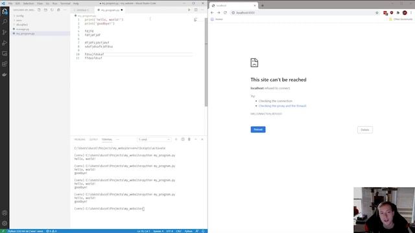Image resolution: width=415 pixels, height=233 pixels.
Task: Bookmark this page with the star icon
Action: [377, 13]
